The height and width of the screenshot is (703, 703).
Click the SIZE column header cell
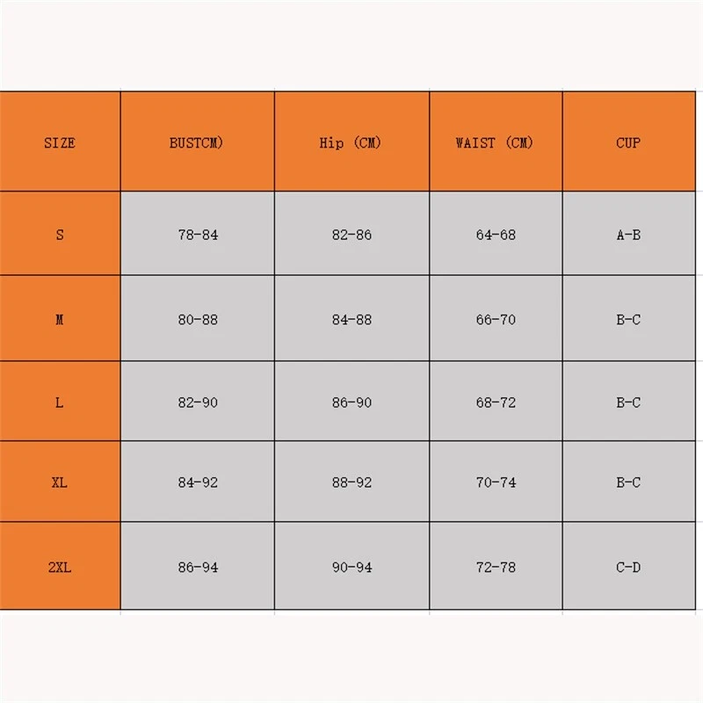(60, 142)
